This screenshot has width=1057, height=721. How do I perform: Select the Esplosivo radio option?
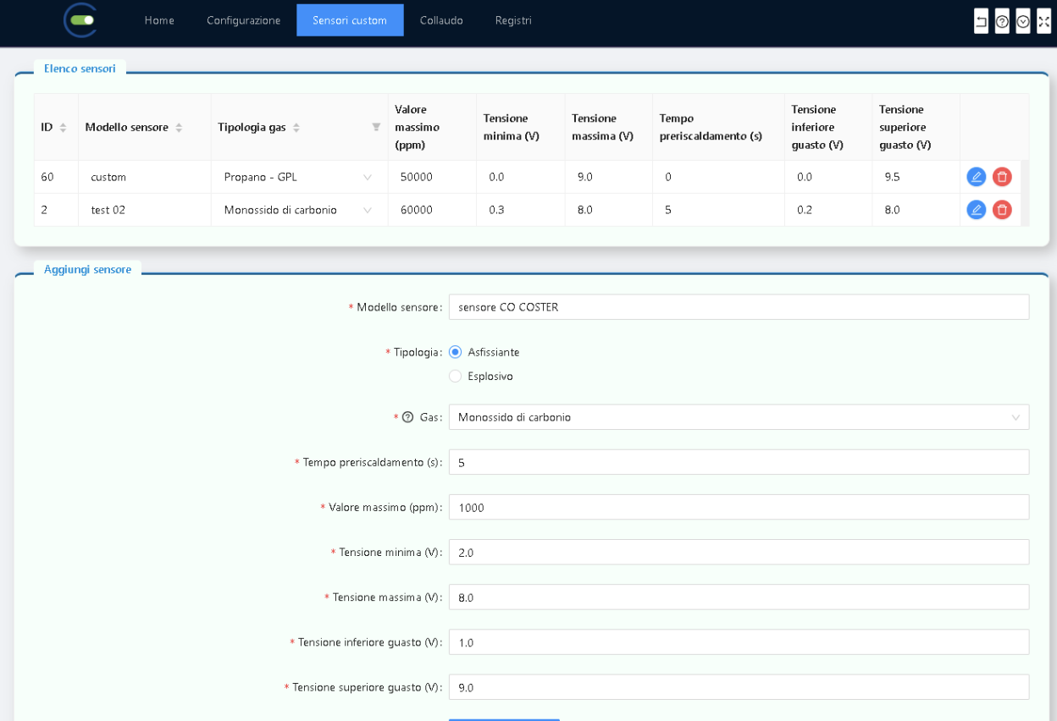456,377
